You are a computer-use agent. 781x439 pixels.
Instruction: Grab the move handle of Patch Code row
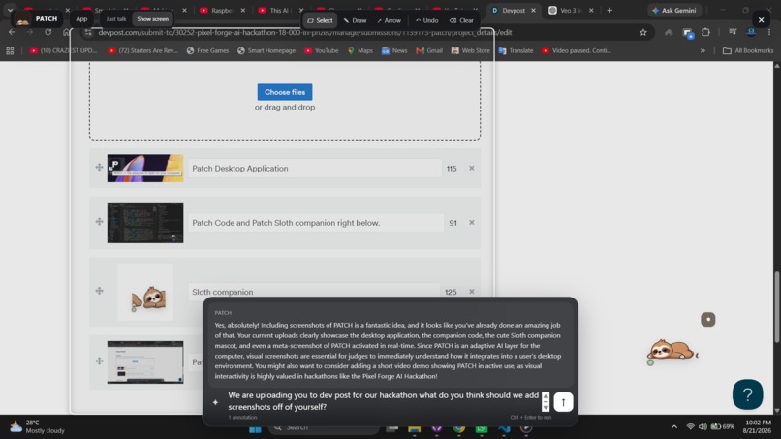(x=99, y=221)
